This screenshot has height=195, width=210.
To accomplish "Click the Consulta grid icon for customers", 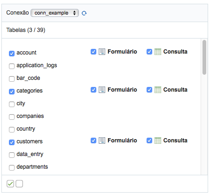I will [x=158, y=140].
